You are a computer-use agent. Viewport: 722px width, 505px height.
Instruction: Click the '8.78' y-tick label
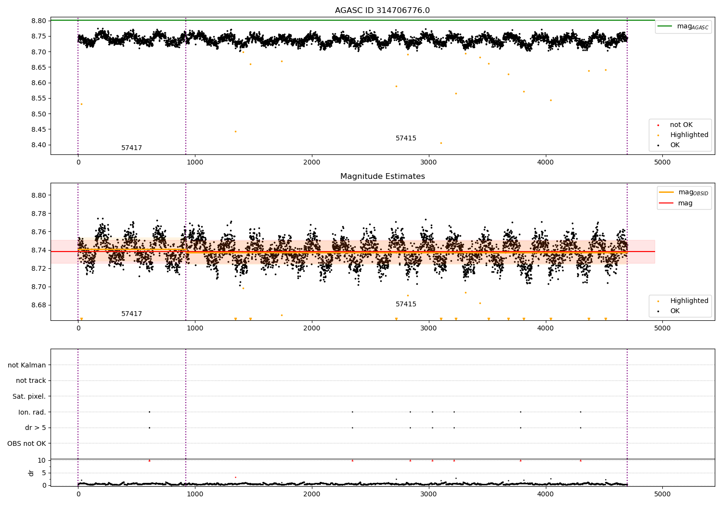click(x=39, y=214)
